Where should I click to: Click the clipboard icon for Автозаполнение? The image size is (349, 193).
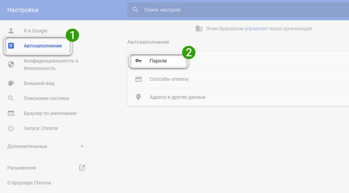click(x=11, y=46)
